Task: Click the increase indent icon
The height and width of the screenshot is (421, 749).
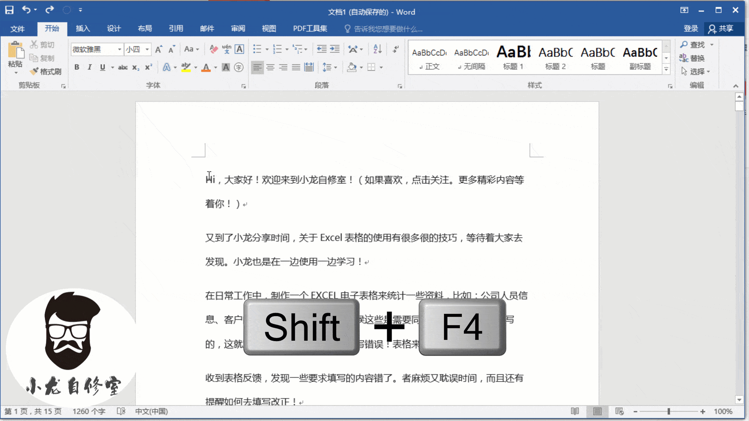Action: pyautogui.click(x=335, y=49)
